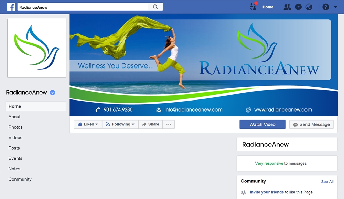Viewport: 344px width, 199px height.
Task: Open the Events section
Action: (15, 158)
